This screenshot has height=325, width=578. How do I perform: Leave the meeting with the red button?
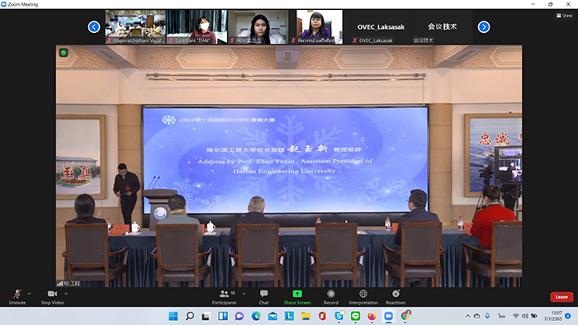[561, 297]
